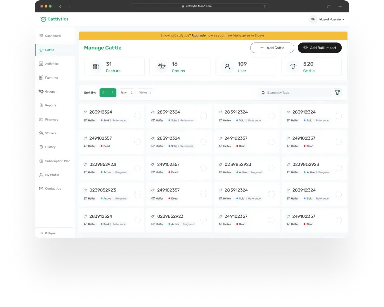Follow the Upgrade link in the trial banner
The image size is (384, 307).
[x=199, y=35]
